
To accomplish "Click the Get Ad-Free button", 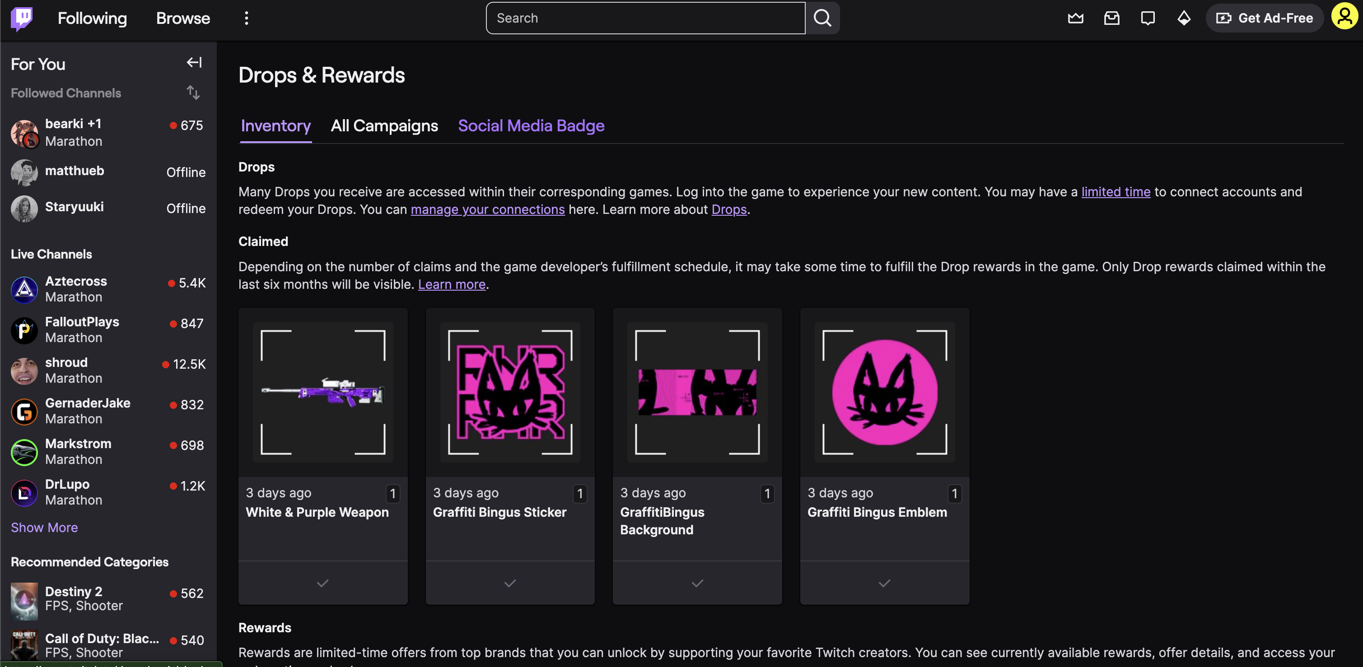I will click(1265, 19).
